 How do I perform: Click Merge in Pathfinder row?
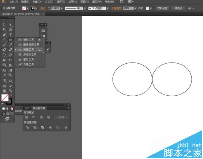[x=43, y=127]
